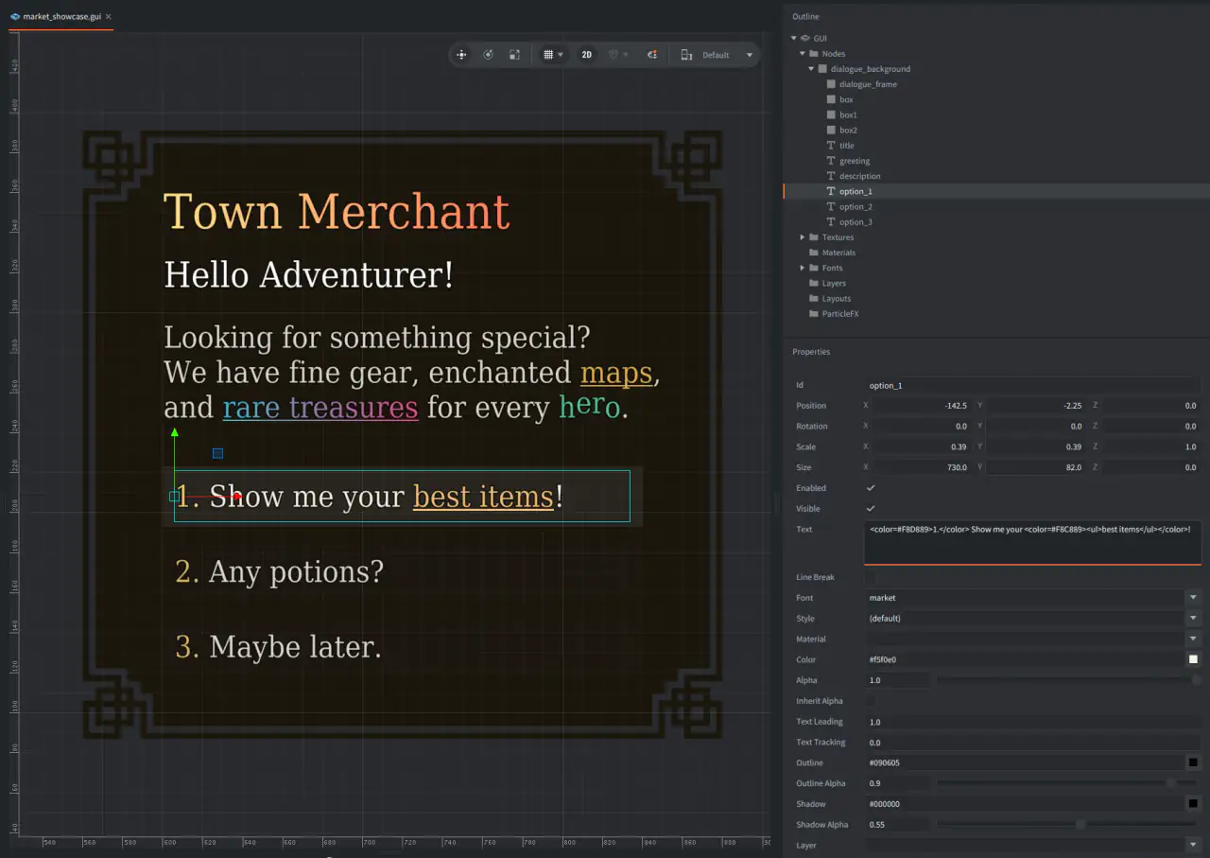Open the grid settings dropdown
The width and height of the screenshot is (1210, 858).
click(553, 55)
